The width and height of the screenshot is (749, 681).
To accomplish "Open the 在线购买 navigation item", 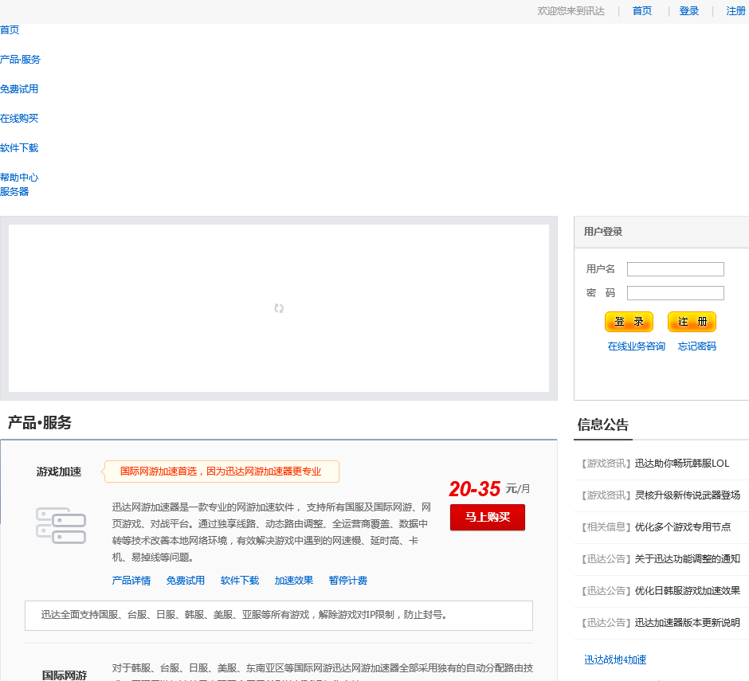I will point(19,119).
